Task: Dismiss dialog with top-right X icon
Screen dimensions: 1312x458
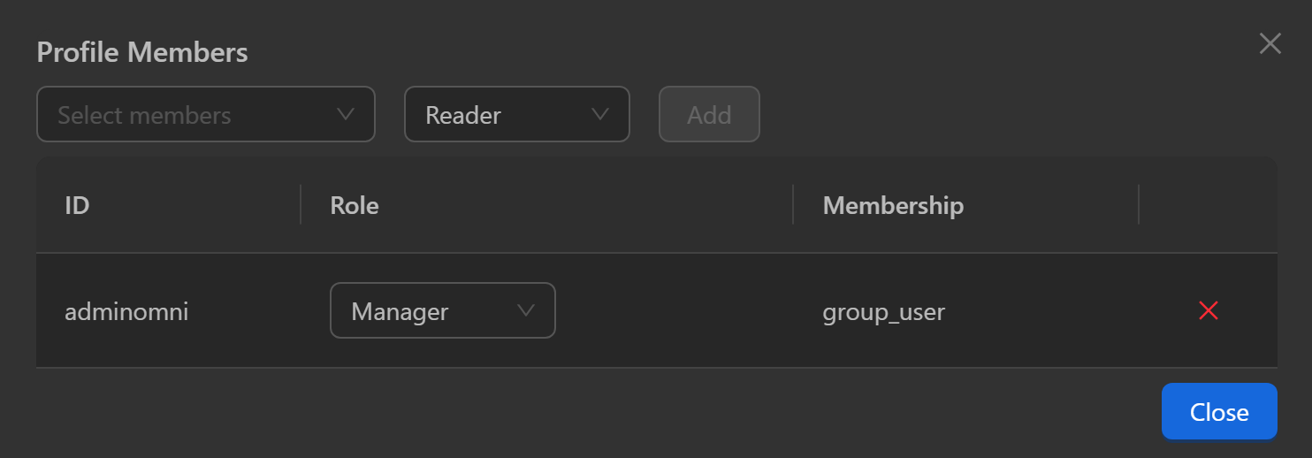Action: 1270,44
